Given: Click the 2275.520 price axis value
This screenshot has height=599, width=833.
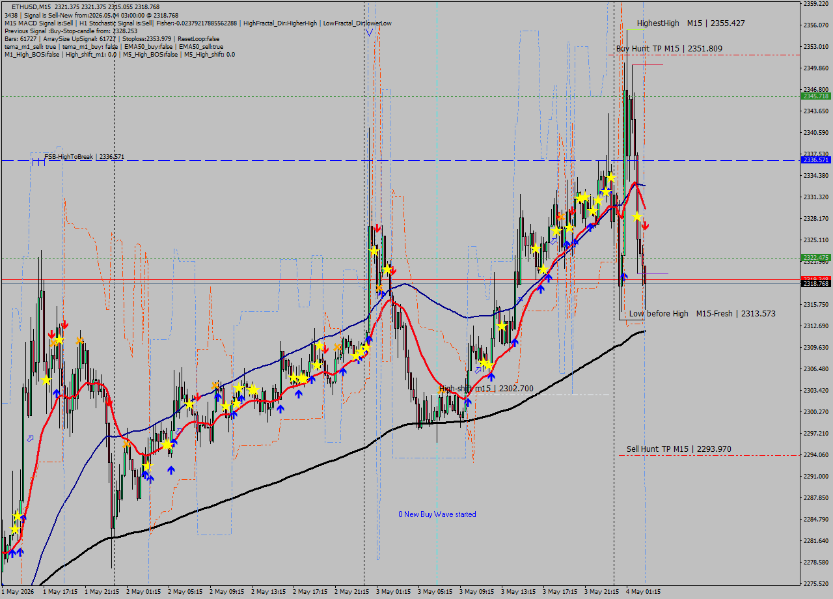Looking at the screenshot, I should click(816, 584).
